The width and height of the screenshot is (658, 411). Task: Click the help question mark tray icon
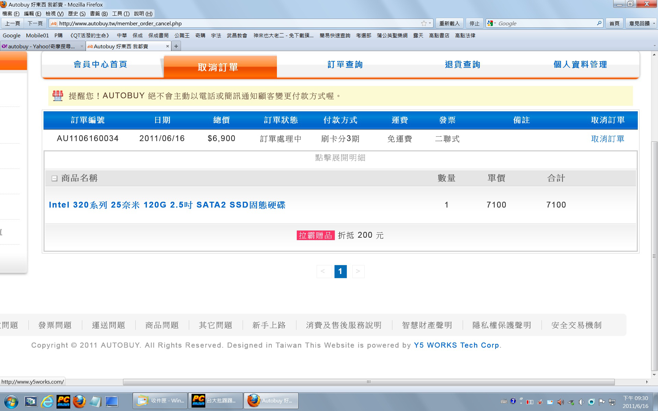coord(513,401)
